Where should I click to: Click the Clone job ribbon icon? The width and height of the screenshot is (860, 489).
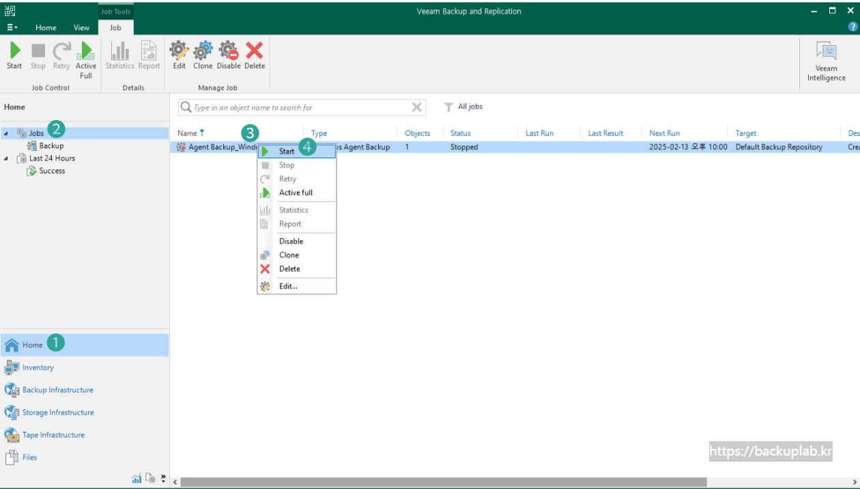203,56
